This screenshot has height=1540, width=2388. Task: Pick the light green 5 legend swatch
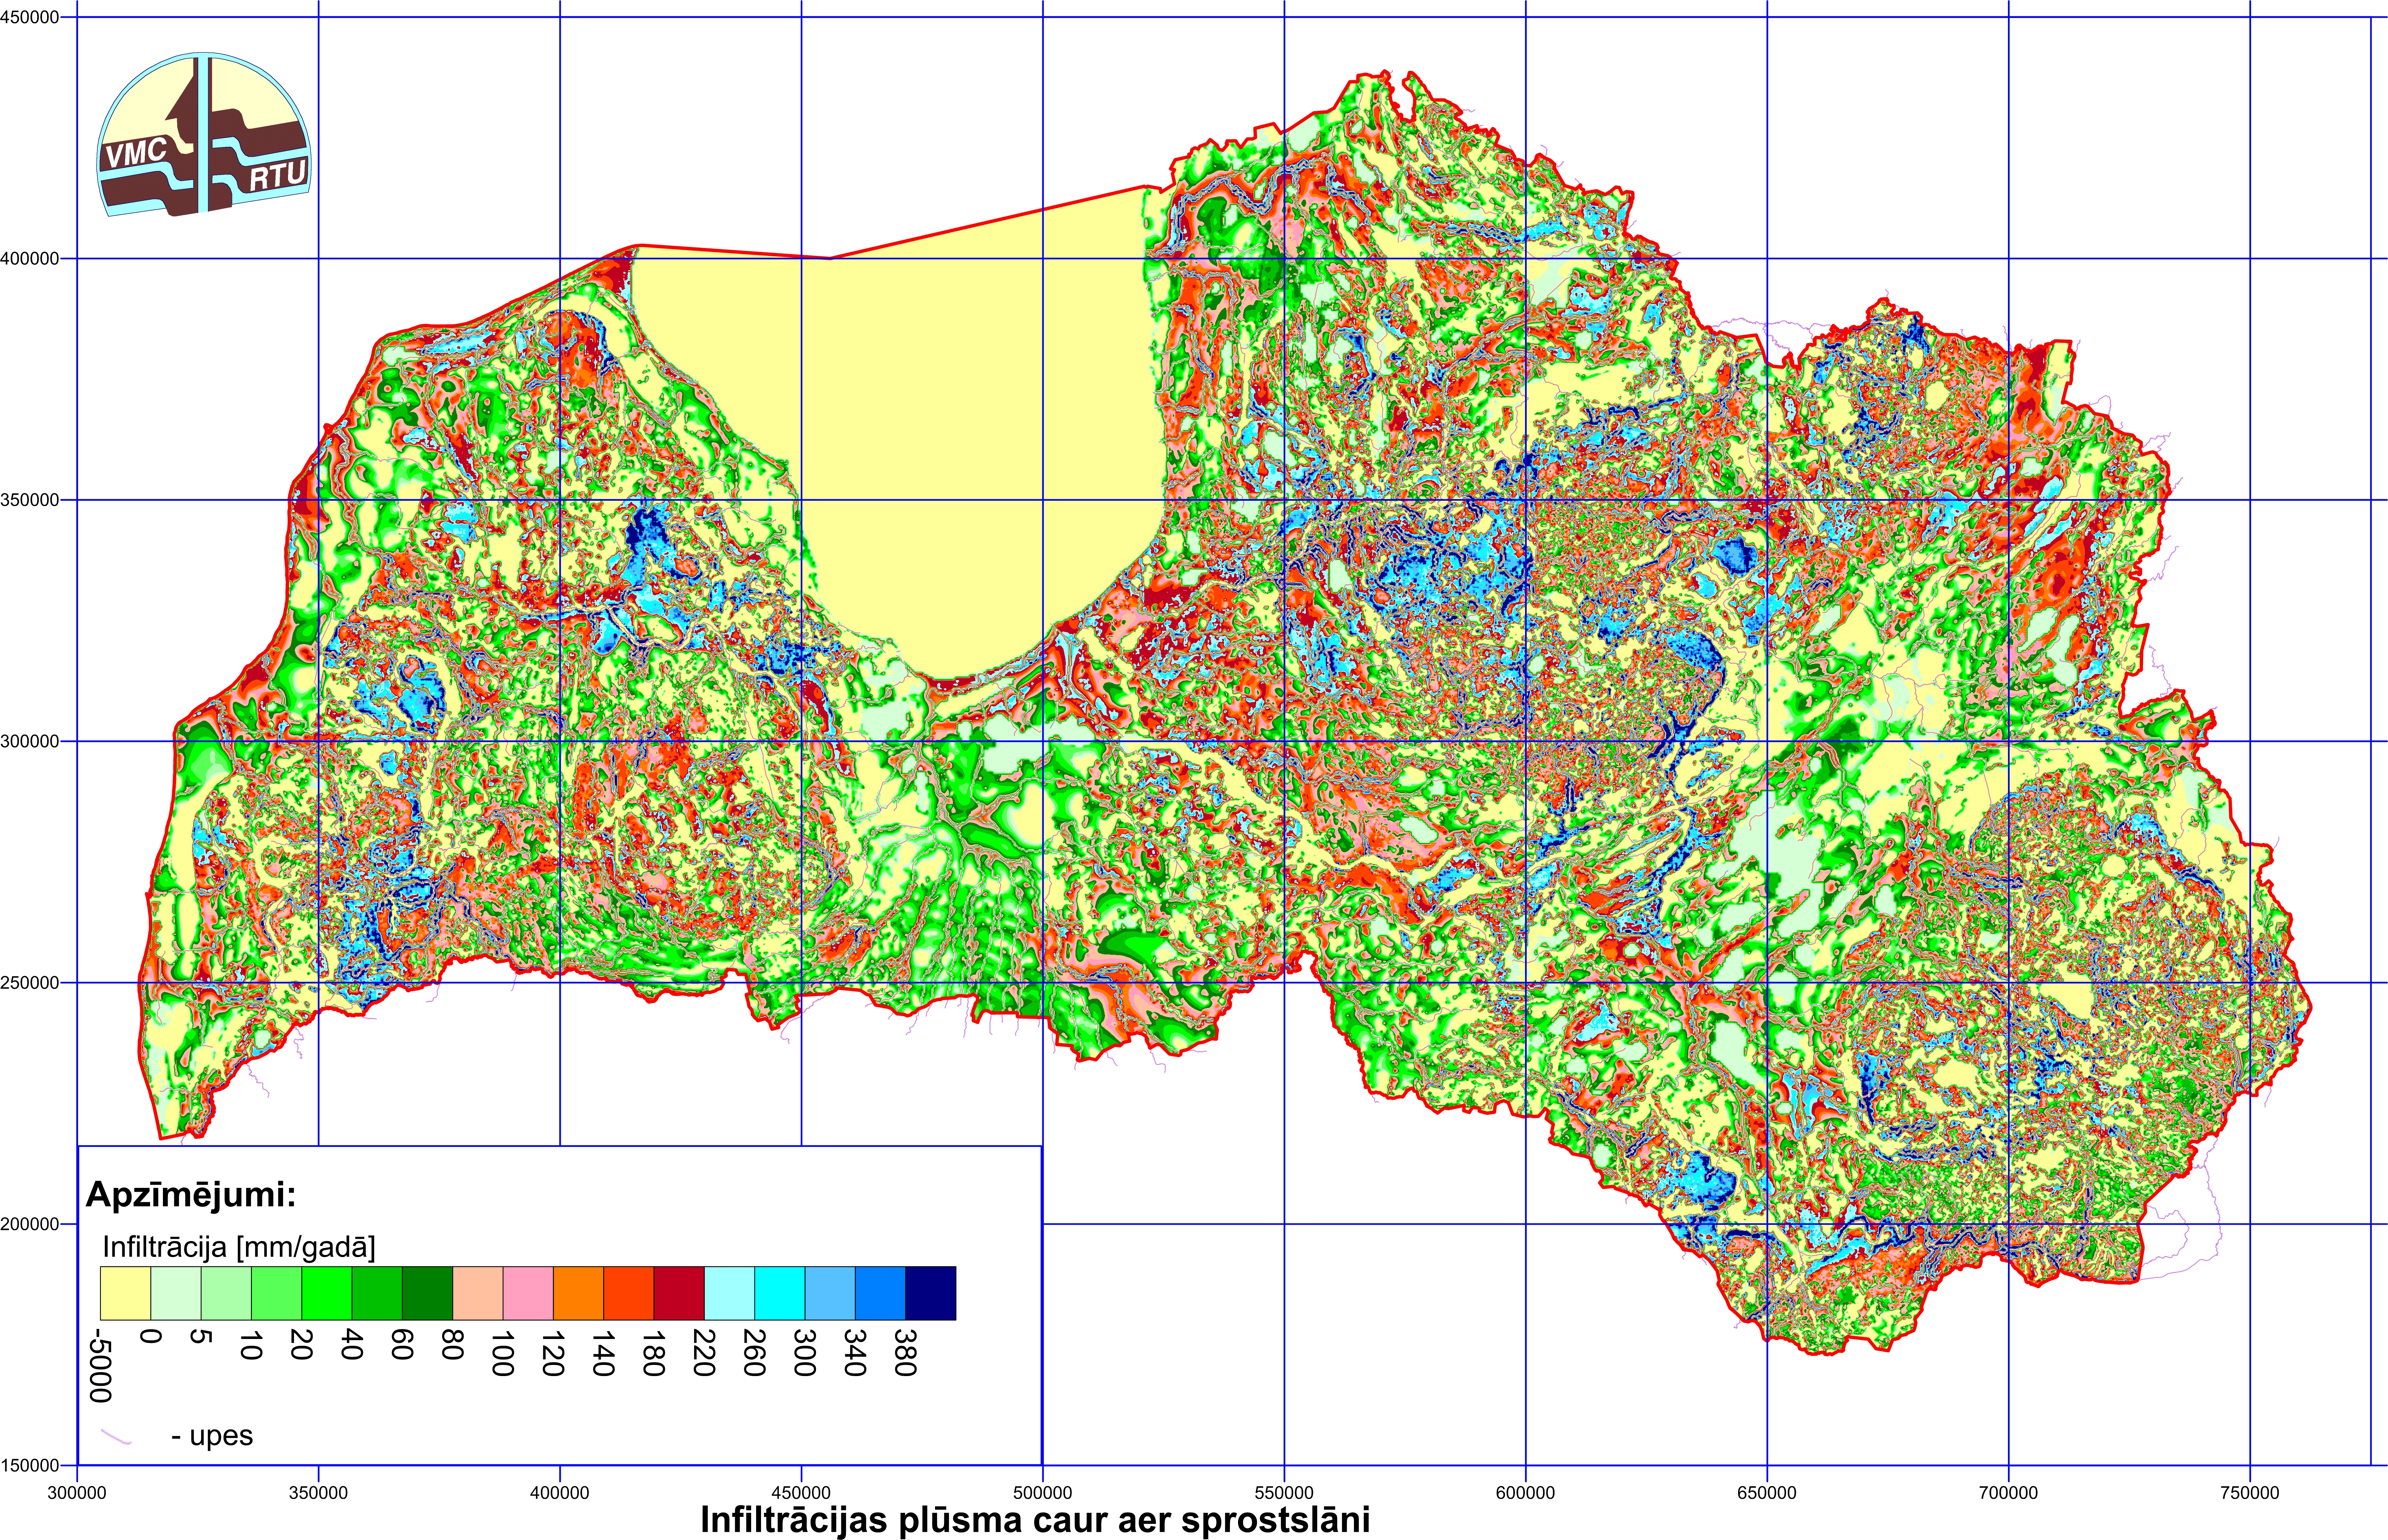click(x=226, y=1293)
